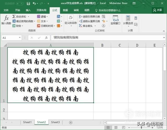The height and width of the screenshot is (130, 167).
Task: Switch to the Sheet3 tab
Action: (x=55, y=122)
